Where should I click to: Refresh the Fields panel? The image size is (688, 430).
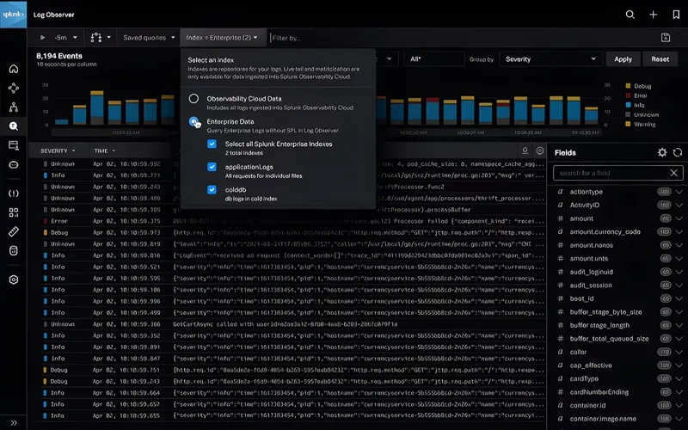pyautogui.click(x=678, y=152)
